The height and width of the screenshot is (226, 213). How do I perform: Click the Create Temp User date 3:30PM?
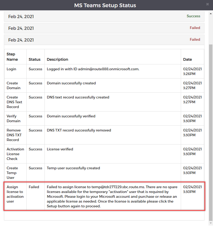click(192, 170)
